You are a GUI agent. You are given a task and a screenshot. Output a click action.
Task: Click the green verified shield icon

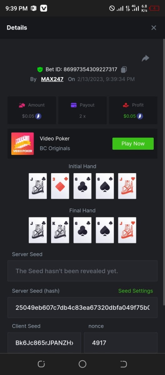[40, 69]
